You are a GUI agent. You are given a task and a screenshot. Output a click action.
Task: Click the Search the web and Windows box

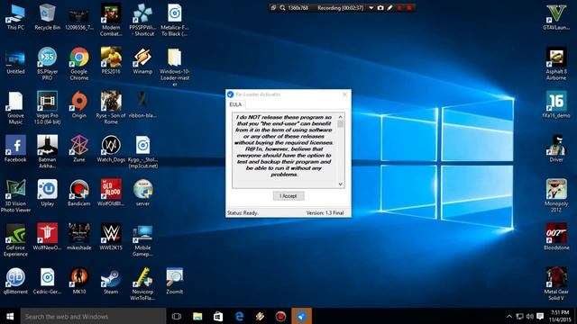point(93,316)
